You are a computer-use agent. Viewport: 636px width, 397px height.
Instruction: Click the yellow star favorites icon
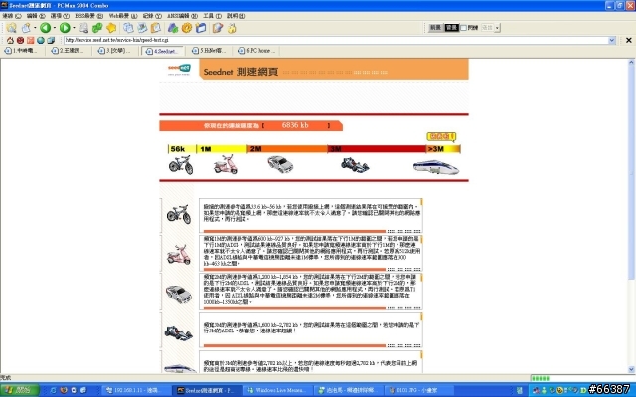(x=111, y=28)
